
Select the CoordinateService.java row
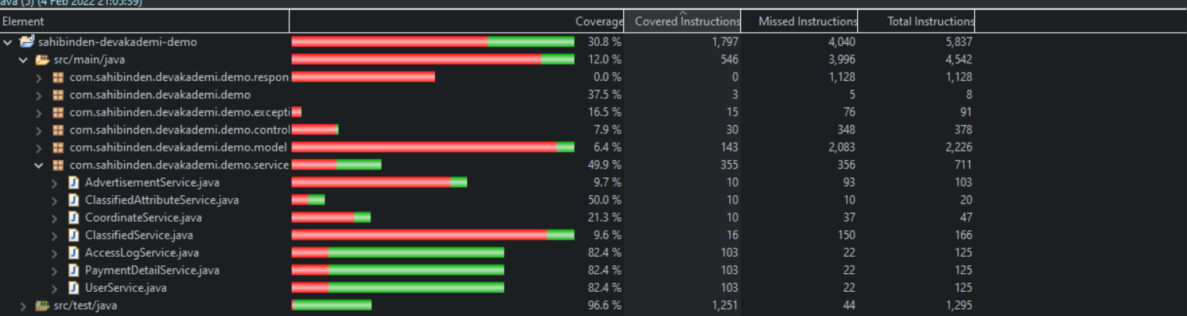point(593,218)
